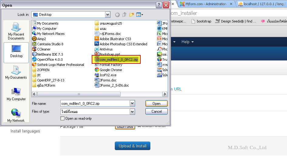Select the Format Factory shortcut
Viewport: 287px width, 161px height.
pyautogui.click(x=108, y=65)
